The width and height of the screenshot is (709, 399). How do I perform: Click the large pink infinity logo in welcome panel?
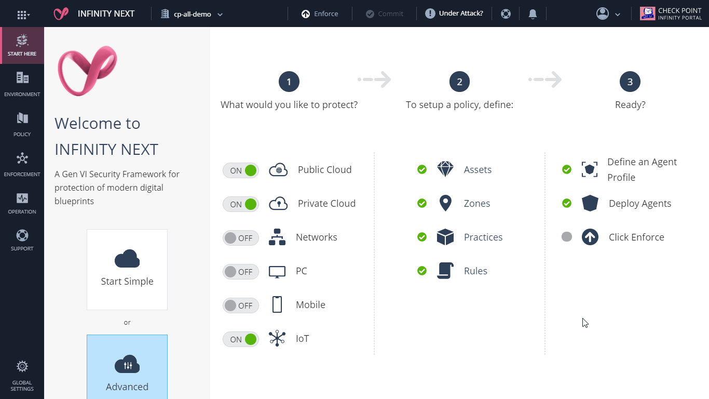pos(87,71)
